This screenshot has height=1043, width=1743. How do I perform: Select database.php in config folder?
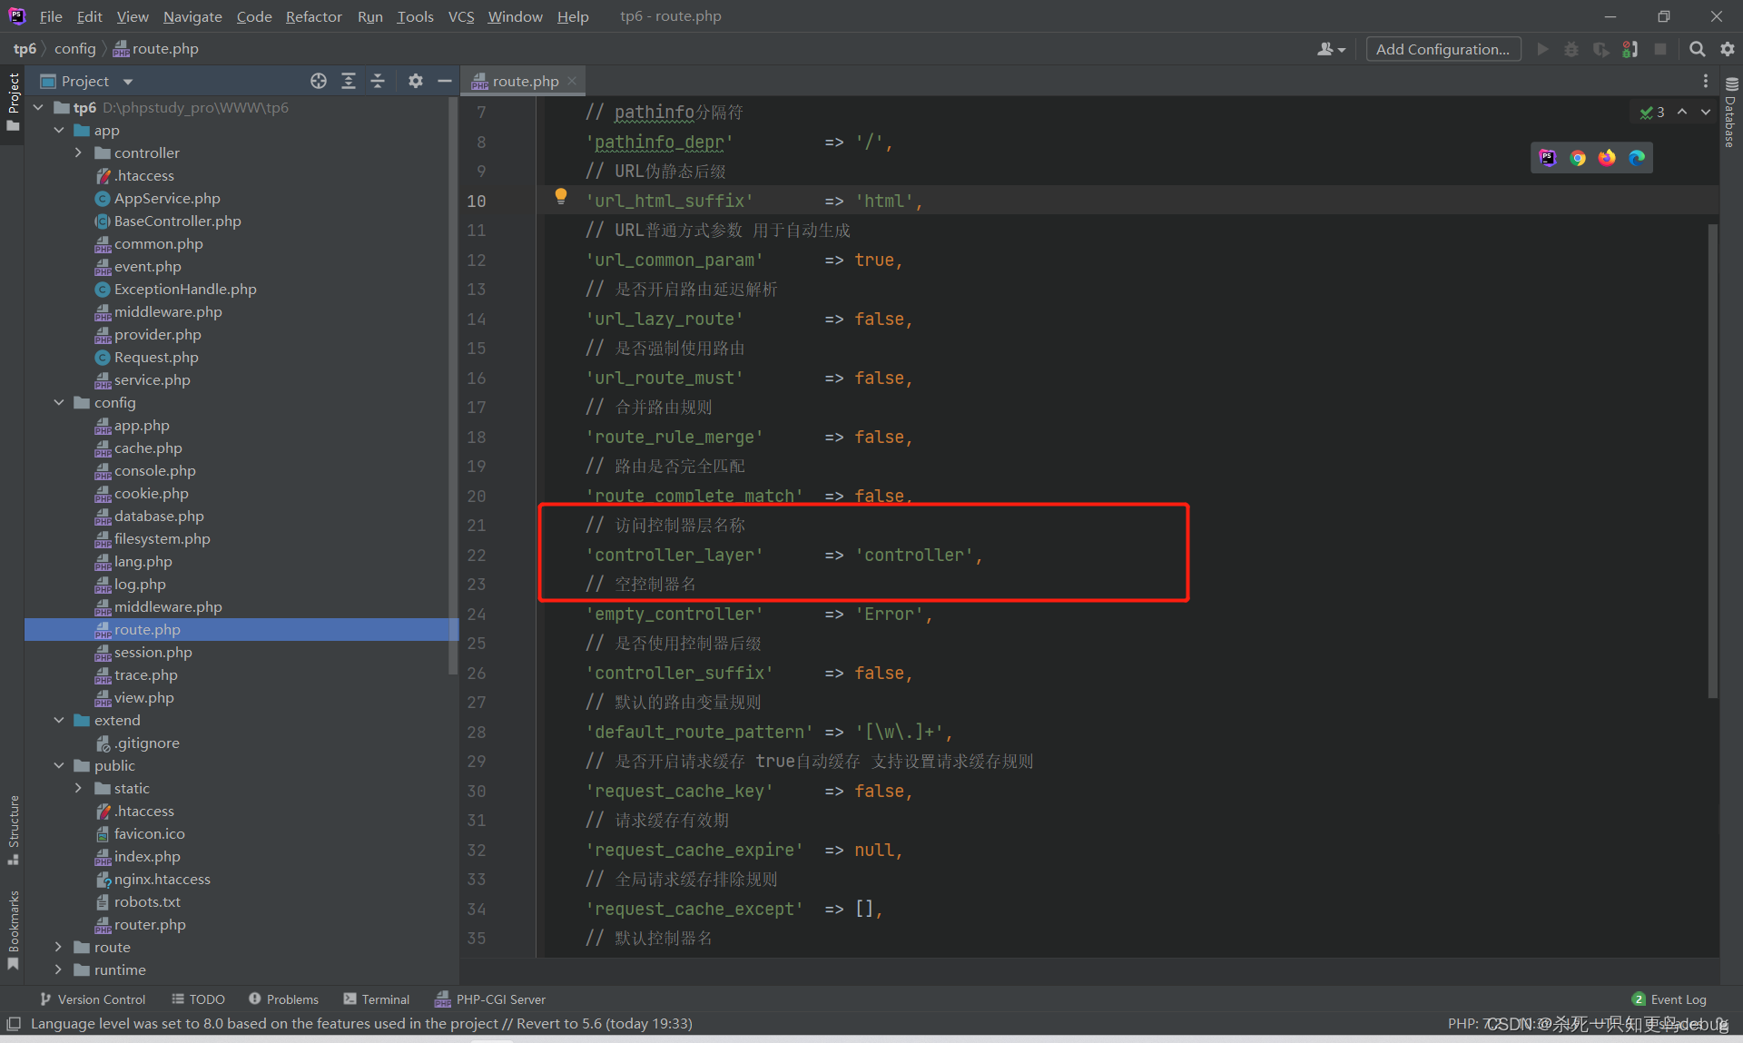(159, 516)
